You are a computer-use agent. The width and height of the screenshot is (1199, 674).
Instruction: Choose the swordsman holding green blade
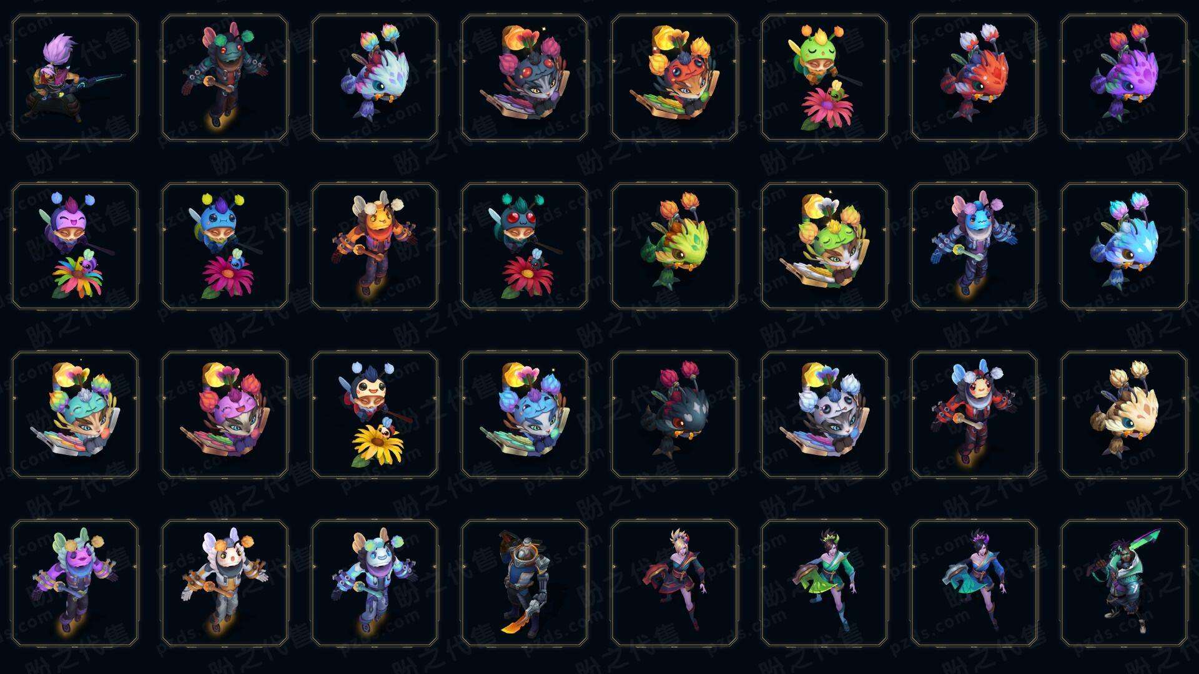1124,583
